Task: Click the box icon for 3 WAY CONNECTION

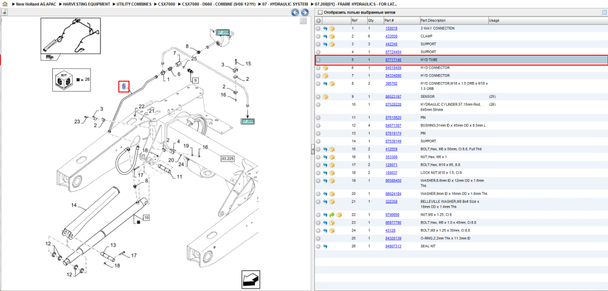Action: 332,29
